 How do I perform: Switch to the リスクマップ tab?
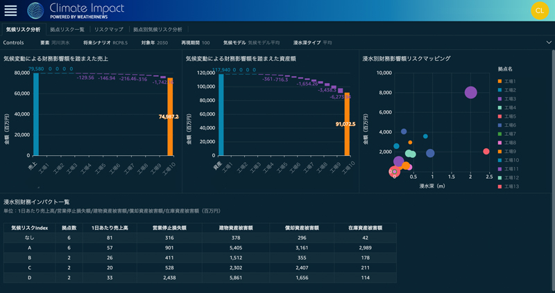(109, 30)
